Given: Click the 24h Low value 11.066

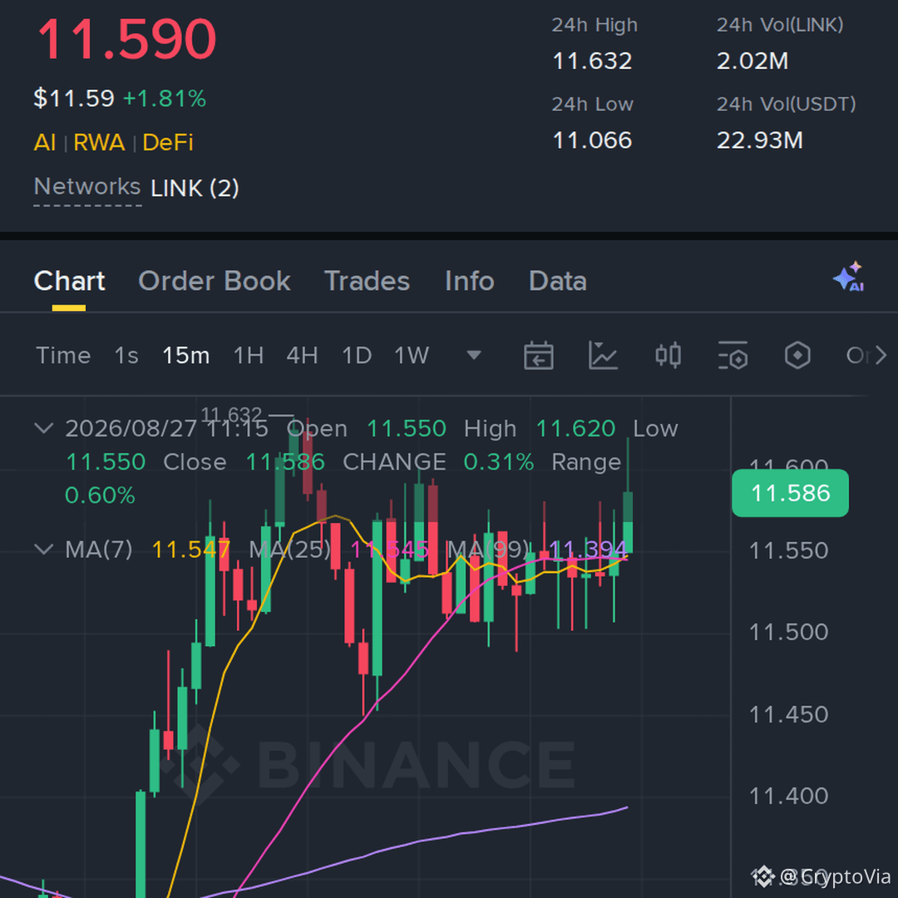Looking at the screenshot, I should pyautogui.click(x=592, y=141).
